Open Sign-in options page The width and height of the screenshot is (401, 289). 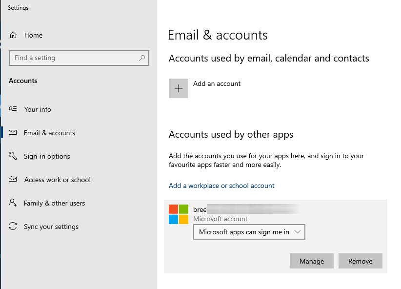coord(47,156)
